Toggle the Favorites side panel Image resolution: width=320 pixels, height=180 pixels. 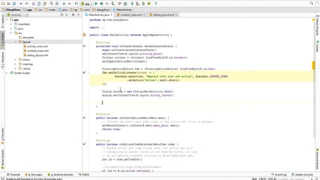point(2,136)
